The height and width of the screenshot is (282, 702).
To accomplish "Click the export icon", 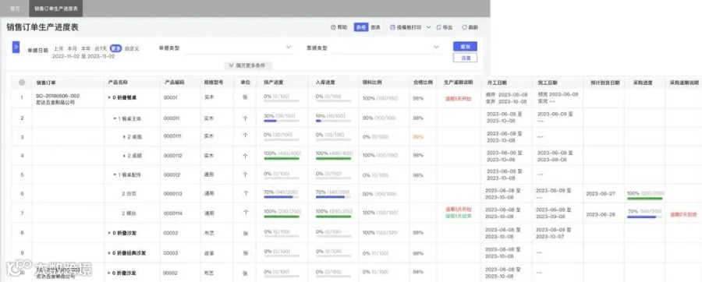I will (x=438, y=27).
